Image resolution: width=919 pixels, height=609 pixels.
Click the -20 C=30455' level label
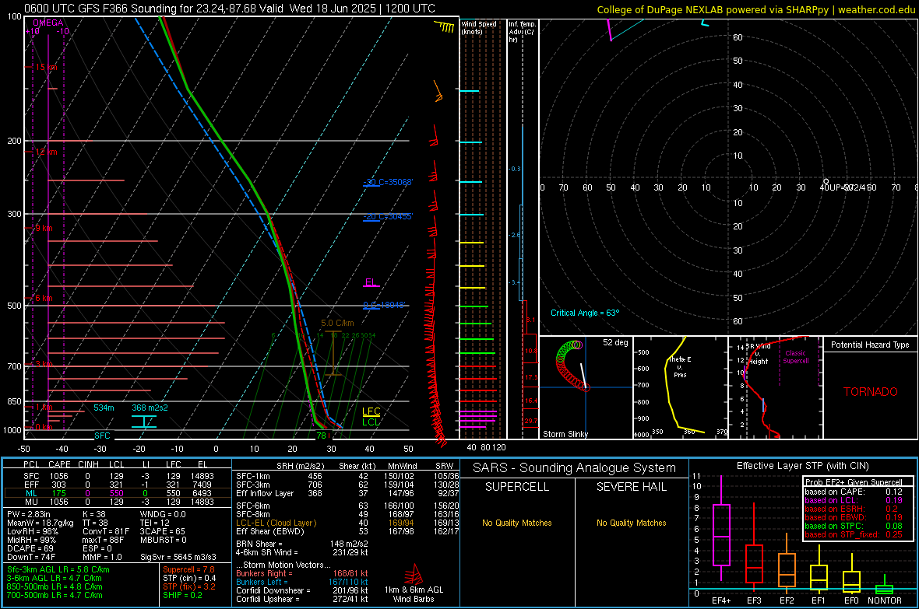(x=388, y=217)
